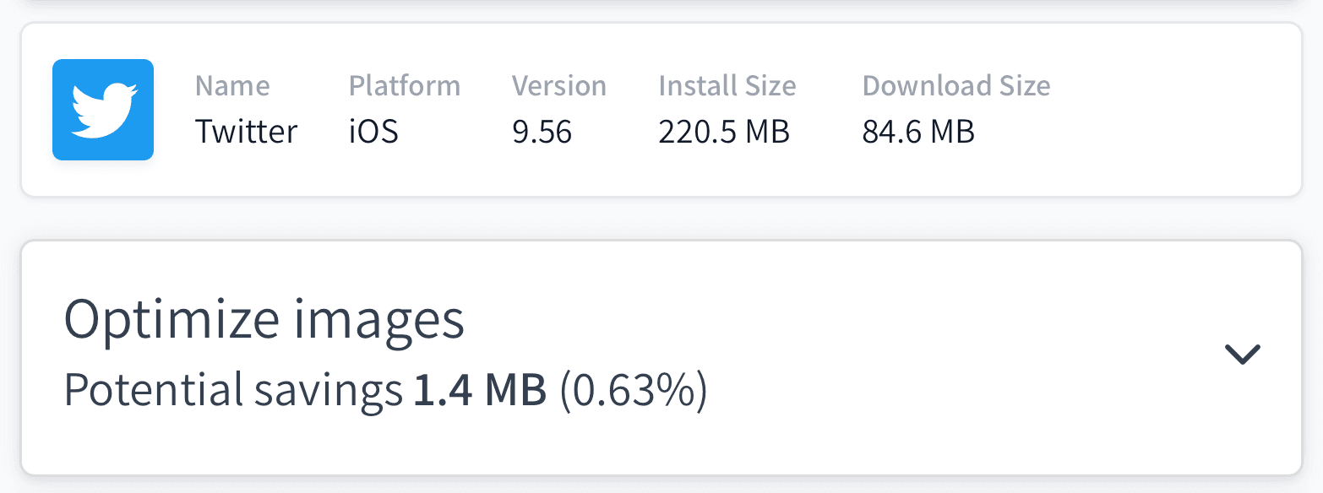Screen dimensions: 1323x493
Task: Select the 84.6 MB download size value
Action: (x=917, y=131)
